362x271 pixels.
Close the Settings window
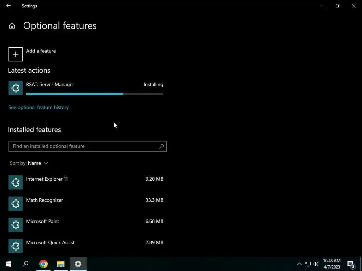click(354, 6)
